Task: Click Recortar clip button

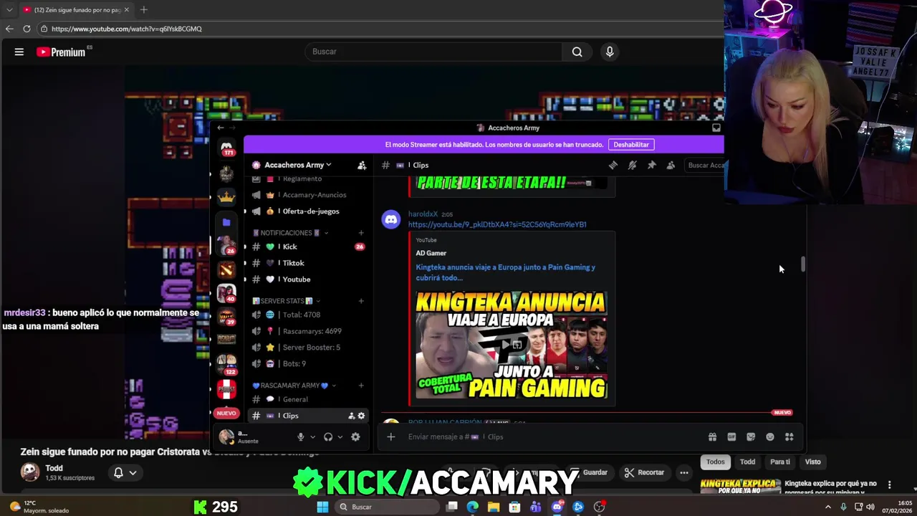Action: [x=644, y=472]
